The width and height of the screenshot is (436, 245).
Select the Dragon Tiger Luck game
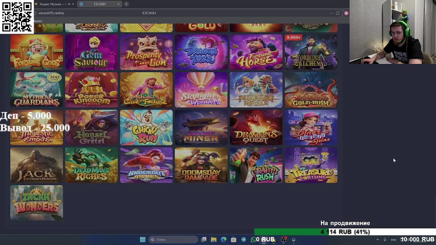[x=201, y=52]
